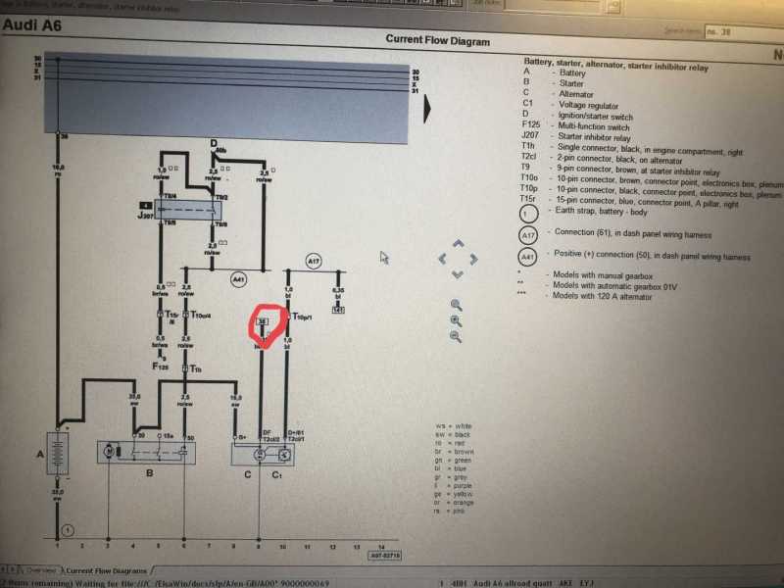Screen dimensions: 784x588
Task: Pan the diagram right with the right chevron
Action: (x=472, y=259)
